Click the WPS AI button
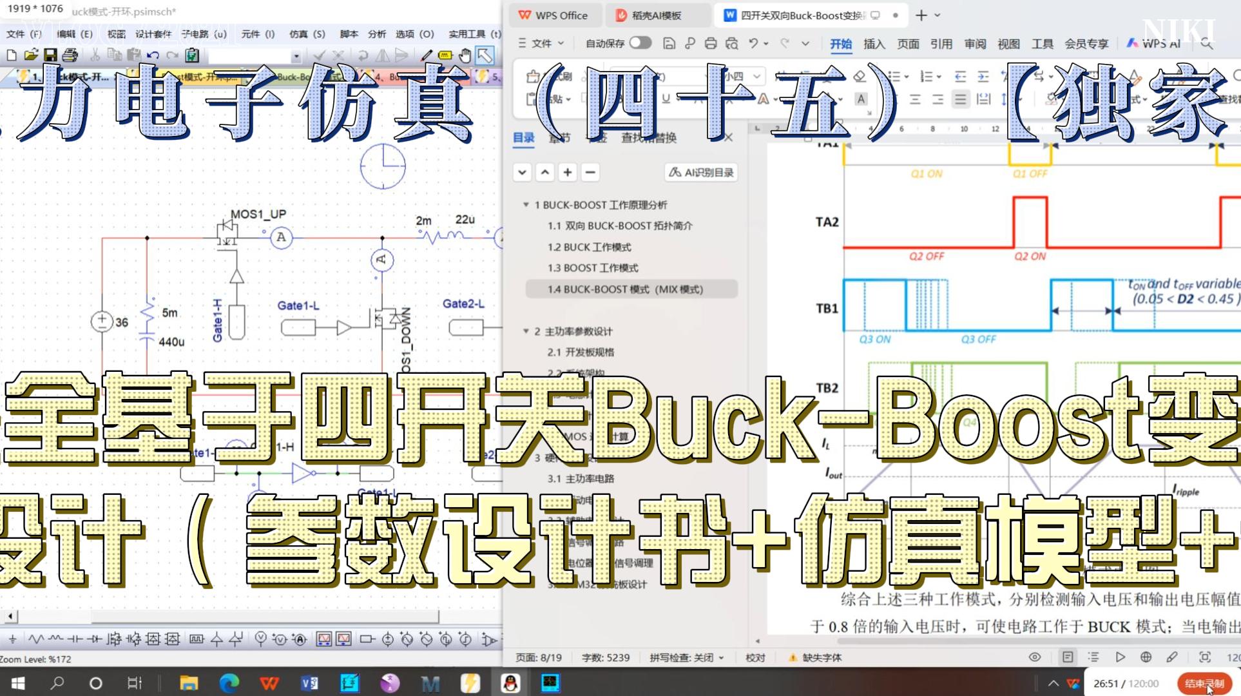Viewport: 1241px width, 696px height. [1154, 44]
